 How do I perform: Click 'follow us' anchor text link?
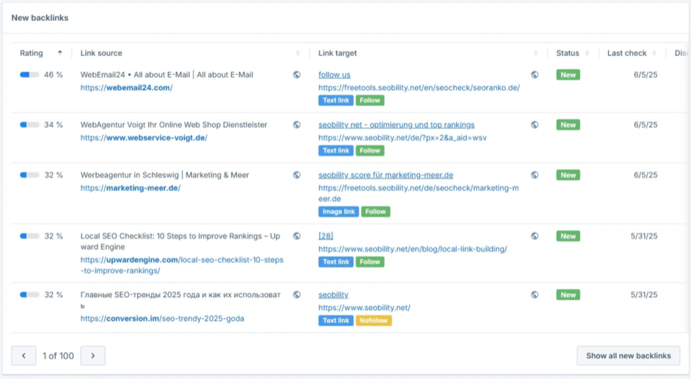335,75
